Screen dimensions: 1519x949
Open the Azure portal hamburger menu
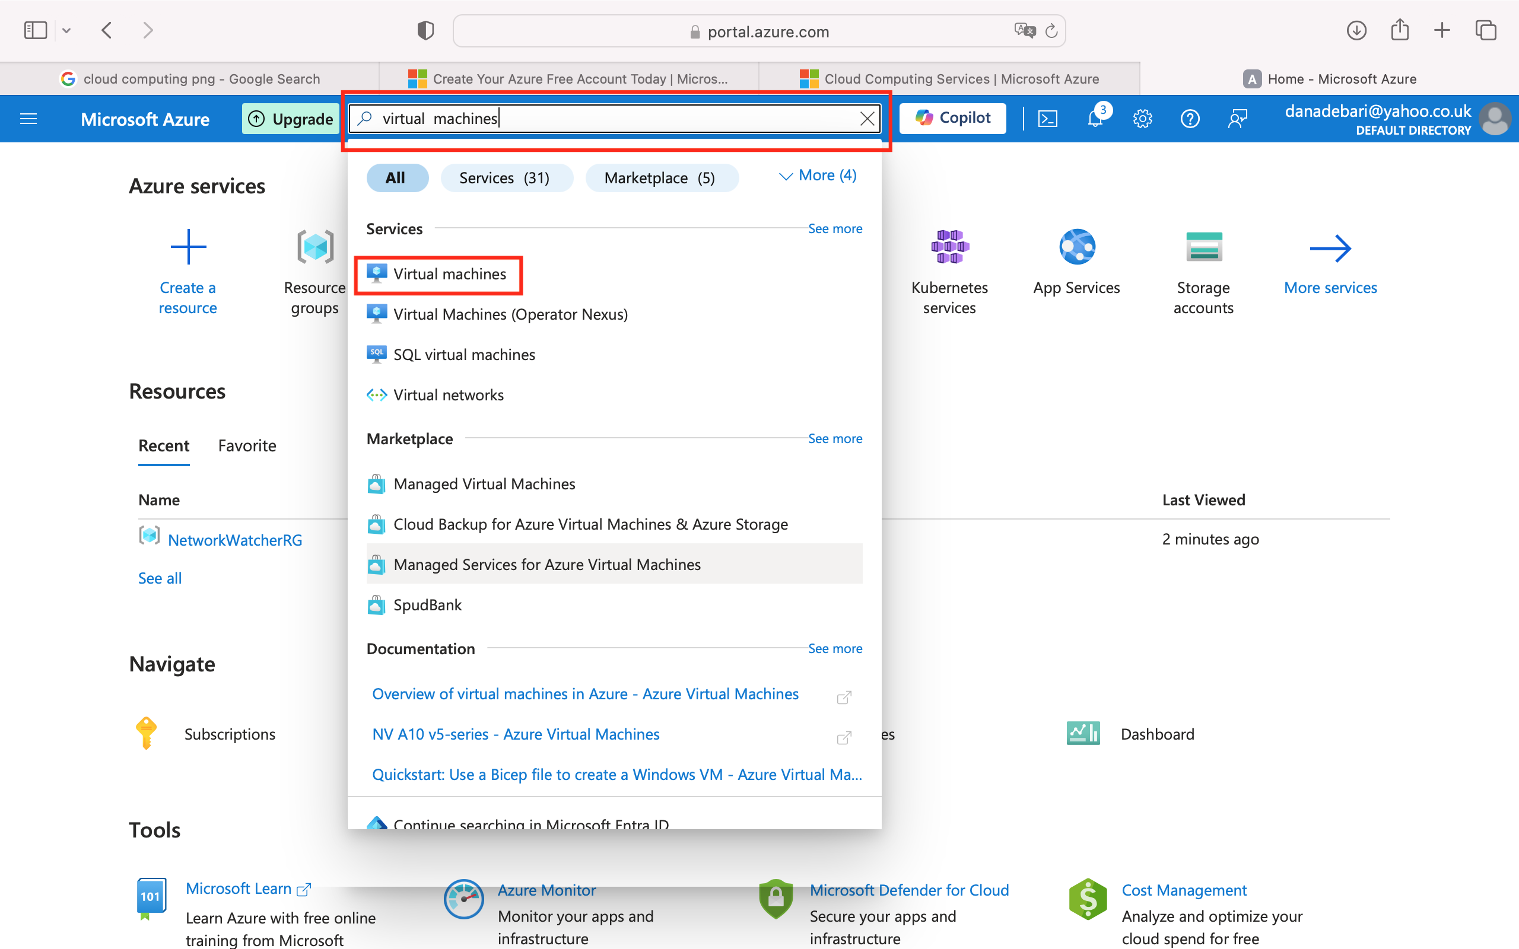(29, 119)
